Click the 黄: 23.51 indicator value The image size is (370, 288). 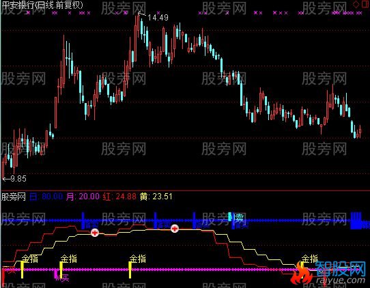point(156,197)
